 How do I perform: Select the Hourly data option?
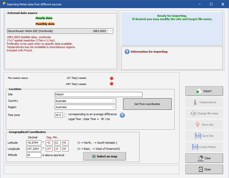(44, 18)
